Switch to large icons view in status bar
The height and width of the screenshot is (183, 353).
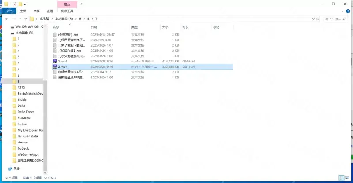[x=348, y=178]
